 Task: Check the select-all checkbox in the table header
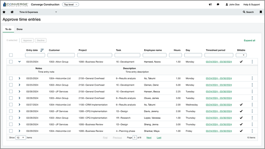tap(11, 55)
